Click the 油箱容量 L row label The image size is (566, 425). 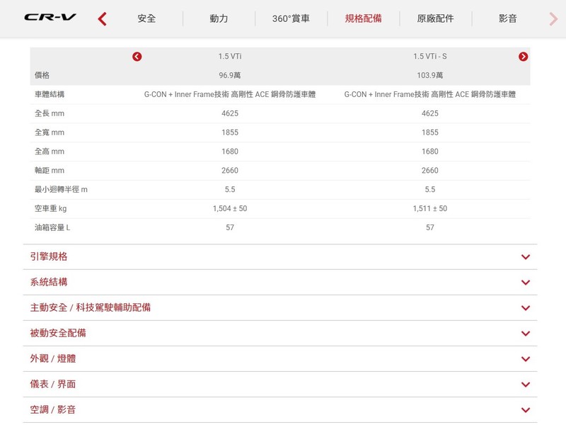click(52, 227)
